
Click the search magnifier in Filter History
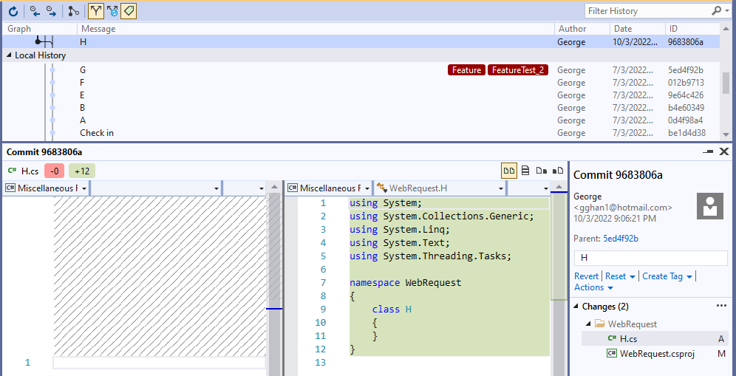[x=715, y=11]
